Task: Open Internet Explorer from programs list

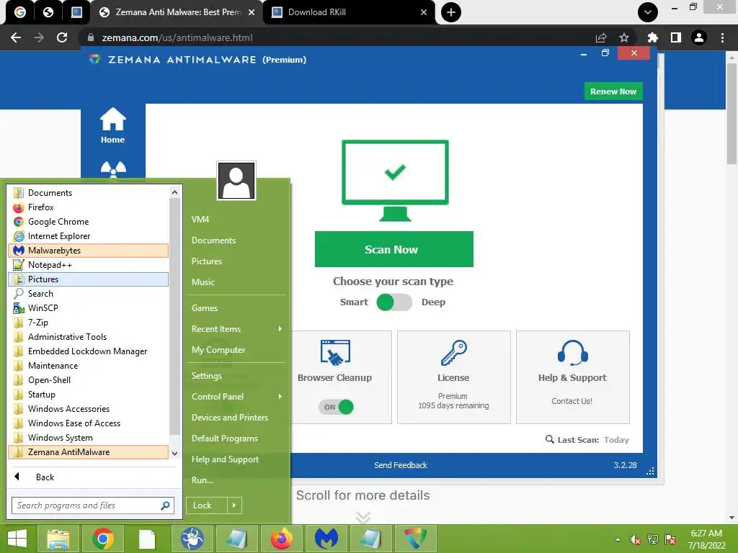Action: coord(89,236)
